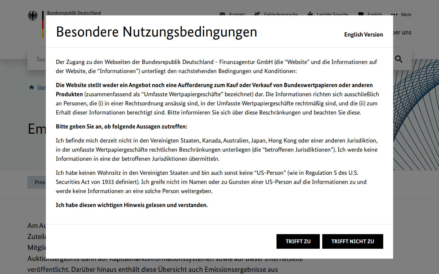Click the Leichte Sprache text link
Viewport: 439px width, 274px height.
coord(332,14)
